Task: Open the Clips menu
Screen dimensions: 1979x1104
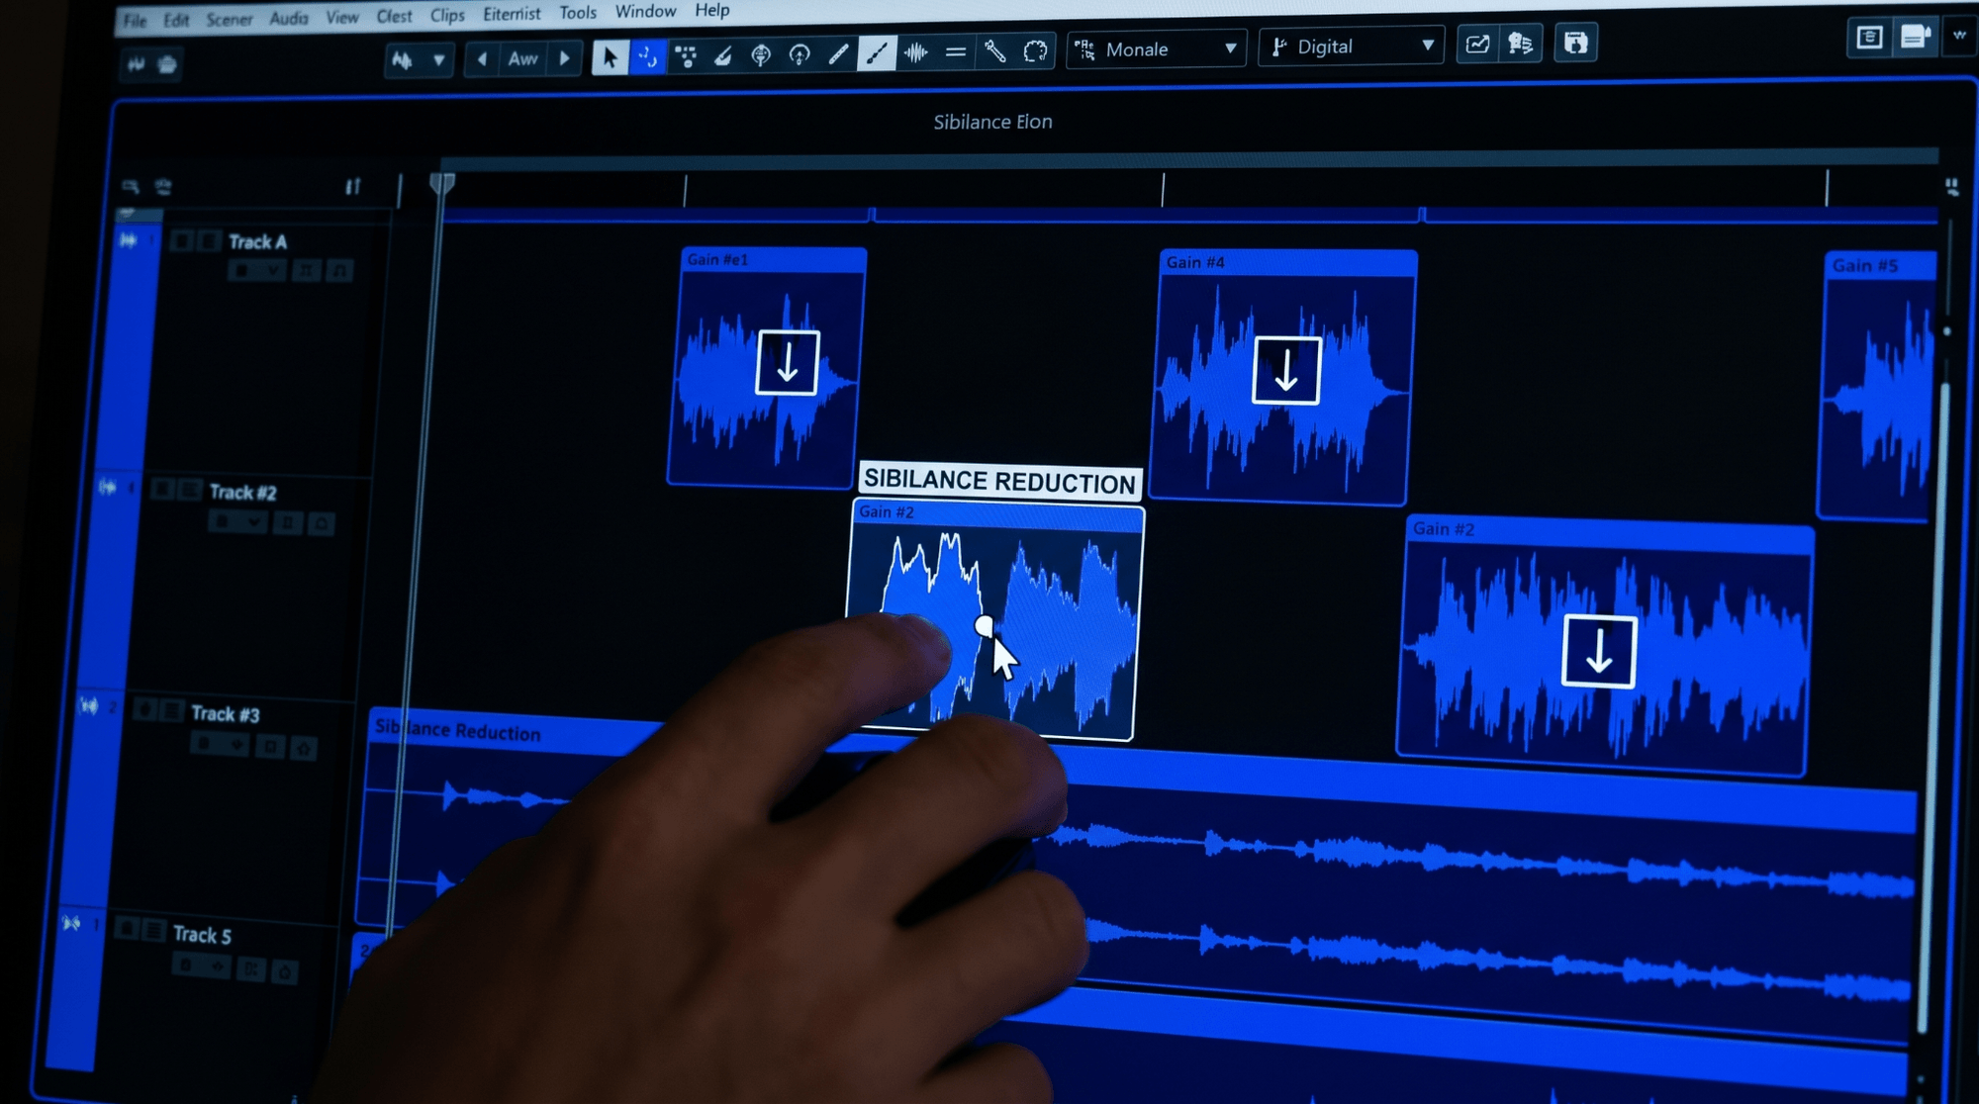Action: tap(447, 16)
